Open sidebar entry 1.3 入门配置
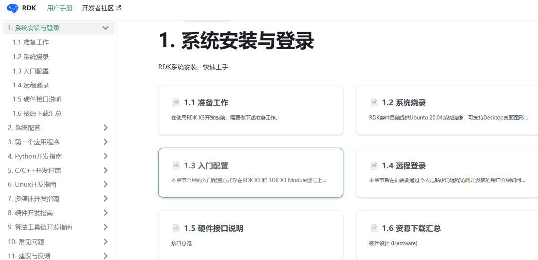Screen dimensions: 538x260 (x=31, y=71)
